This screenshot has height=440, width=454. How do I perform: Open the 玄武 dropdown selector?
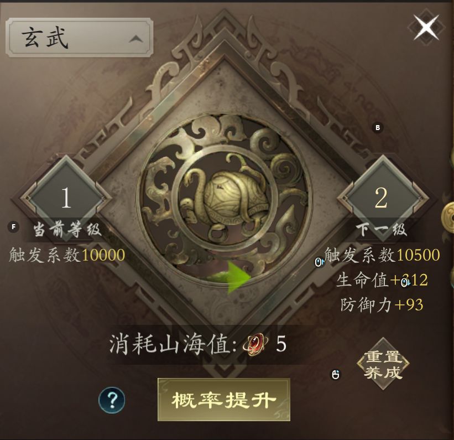click(79, 38)
